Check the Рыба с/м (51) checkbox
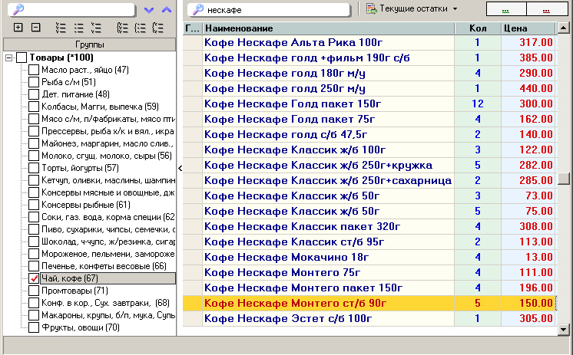Image resolution: width=573 pixels, height=355 pixels. coord(34,82)
